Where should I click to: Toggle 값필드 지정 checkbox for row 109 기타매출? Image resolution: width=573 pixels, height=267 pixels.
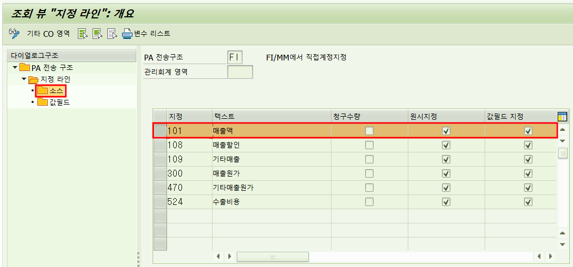tap(528, 159)
